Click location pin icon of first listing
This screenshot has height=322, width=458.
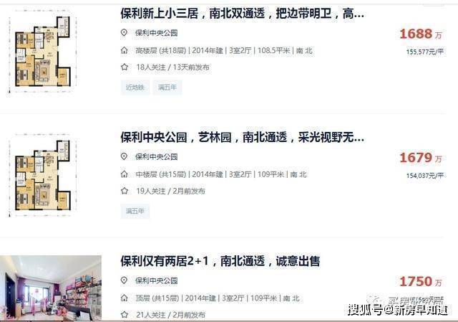click(124, 33)
